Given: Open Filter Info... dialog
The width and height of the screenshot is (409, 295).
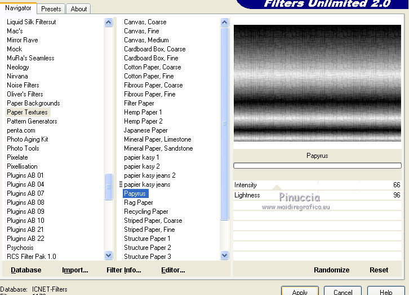Looking at the screenshot, I should click(x=123, y=270).
